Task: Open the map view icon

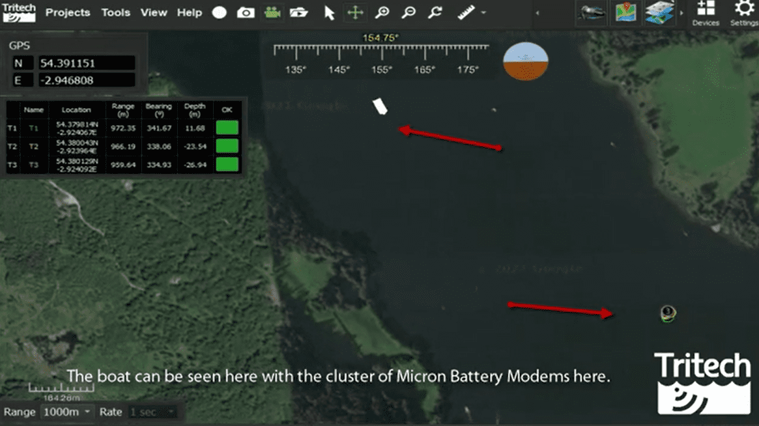Action: (x=625, y=12)
